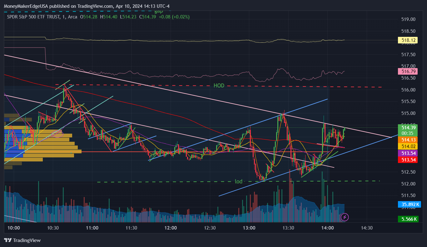
Task: Click the green 5.566K volume tag
Action: [x=408, y=219]
